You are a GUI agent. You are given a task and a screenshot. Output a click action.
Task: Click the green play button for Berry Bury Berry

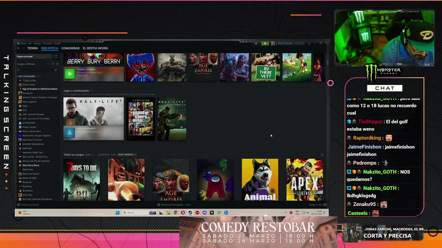[x=69, y=73]
